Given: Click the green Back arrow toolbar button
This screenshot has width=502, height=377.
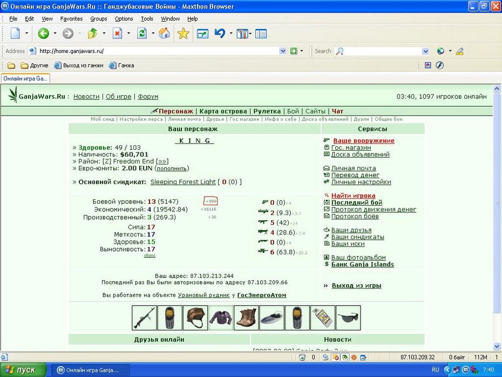Looking at the screenshot, I should (44, 33).
